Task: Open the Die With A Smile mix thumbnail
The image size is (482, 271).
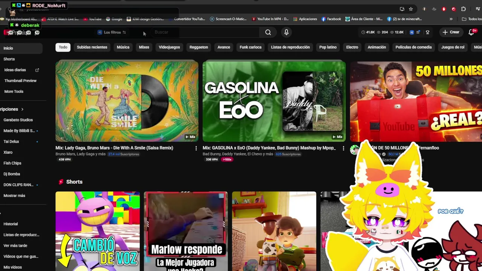Action: click(127, 101)
